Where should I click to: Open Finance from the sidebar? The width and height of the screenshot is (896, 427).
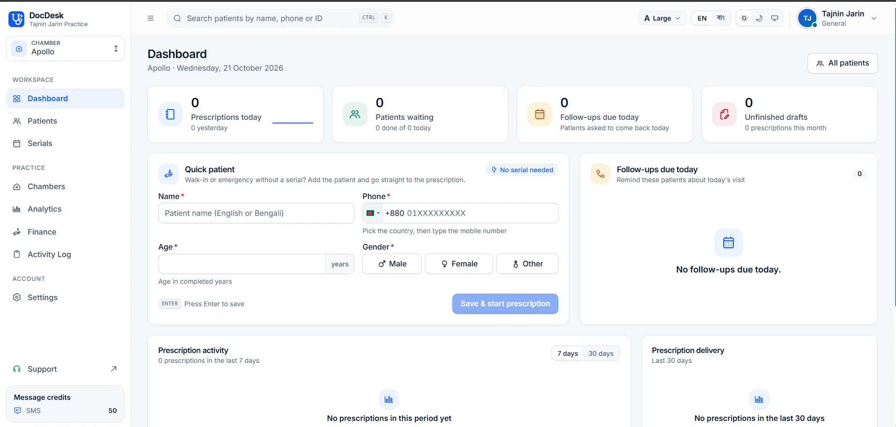point(66,232)
